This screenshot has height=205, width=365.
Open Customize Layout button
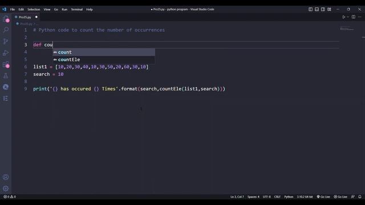pos(329,9)
